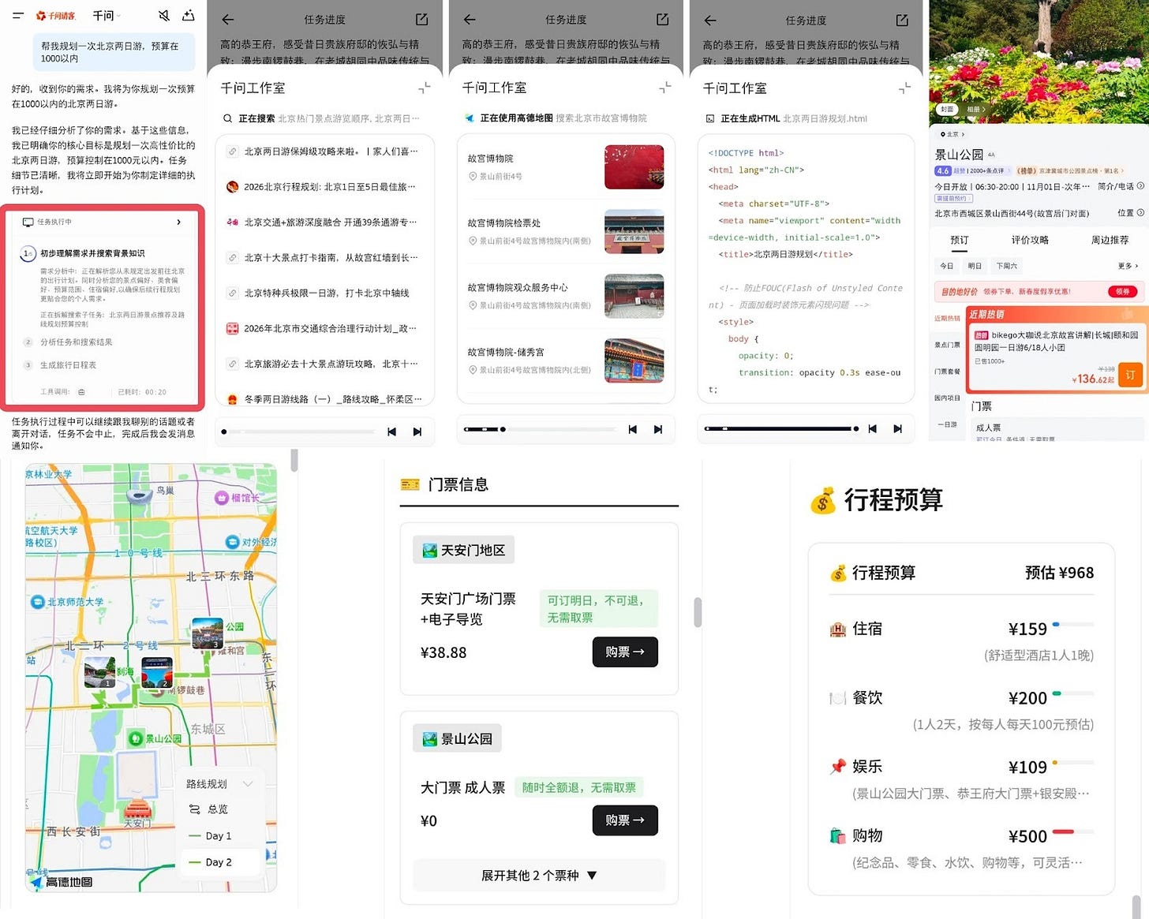Viewport: 1149px width, 919px height.
Task: Tap previous-step button on 高德地图 playback bar
Action: pyautogui.click(x=633, y=429)
